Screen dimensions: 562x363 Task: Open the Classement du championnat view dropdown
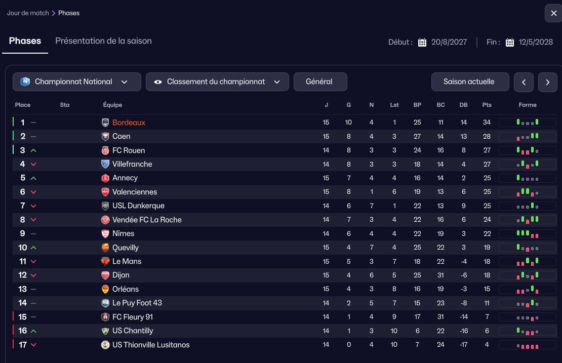[217, 82]
